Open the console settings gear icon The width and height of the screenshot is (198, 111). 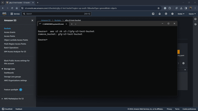pos(172,14)
